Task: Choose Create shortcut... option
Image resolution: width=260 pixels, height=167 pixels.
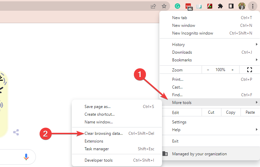Action: [x=117, y=114]
